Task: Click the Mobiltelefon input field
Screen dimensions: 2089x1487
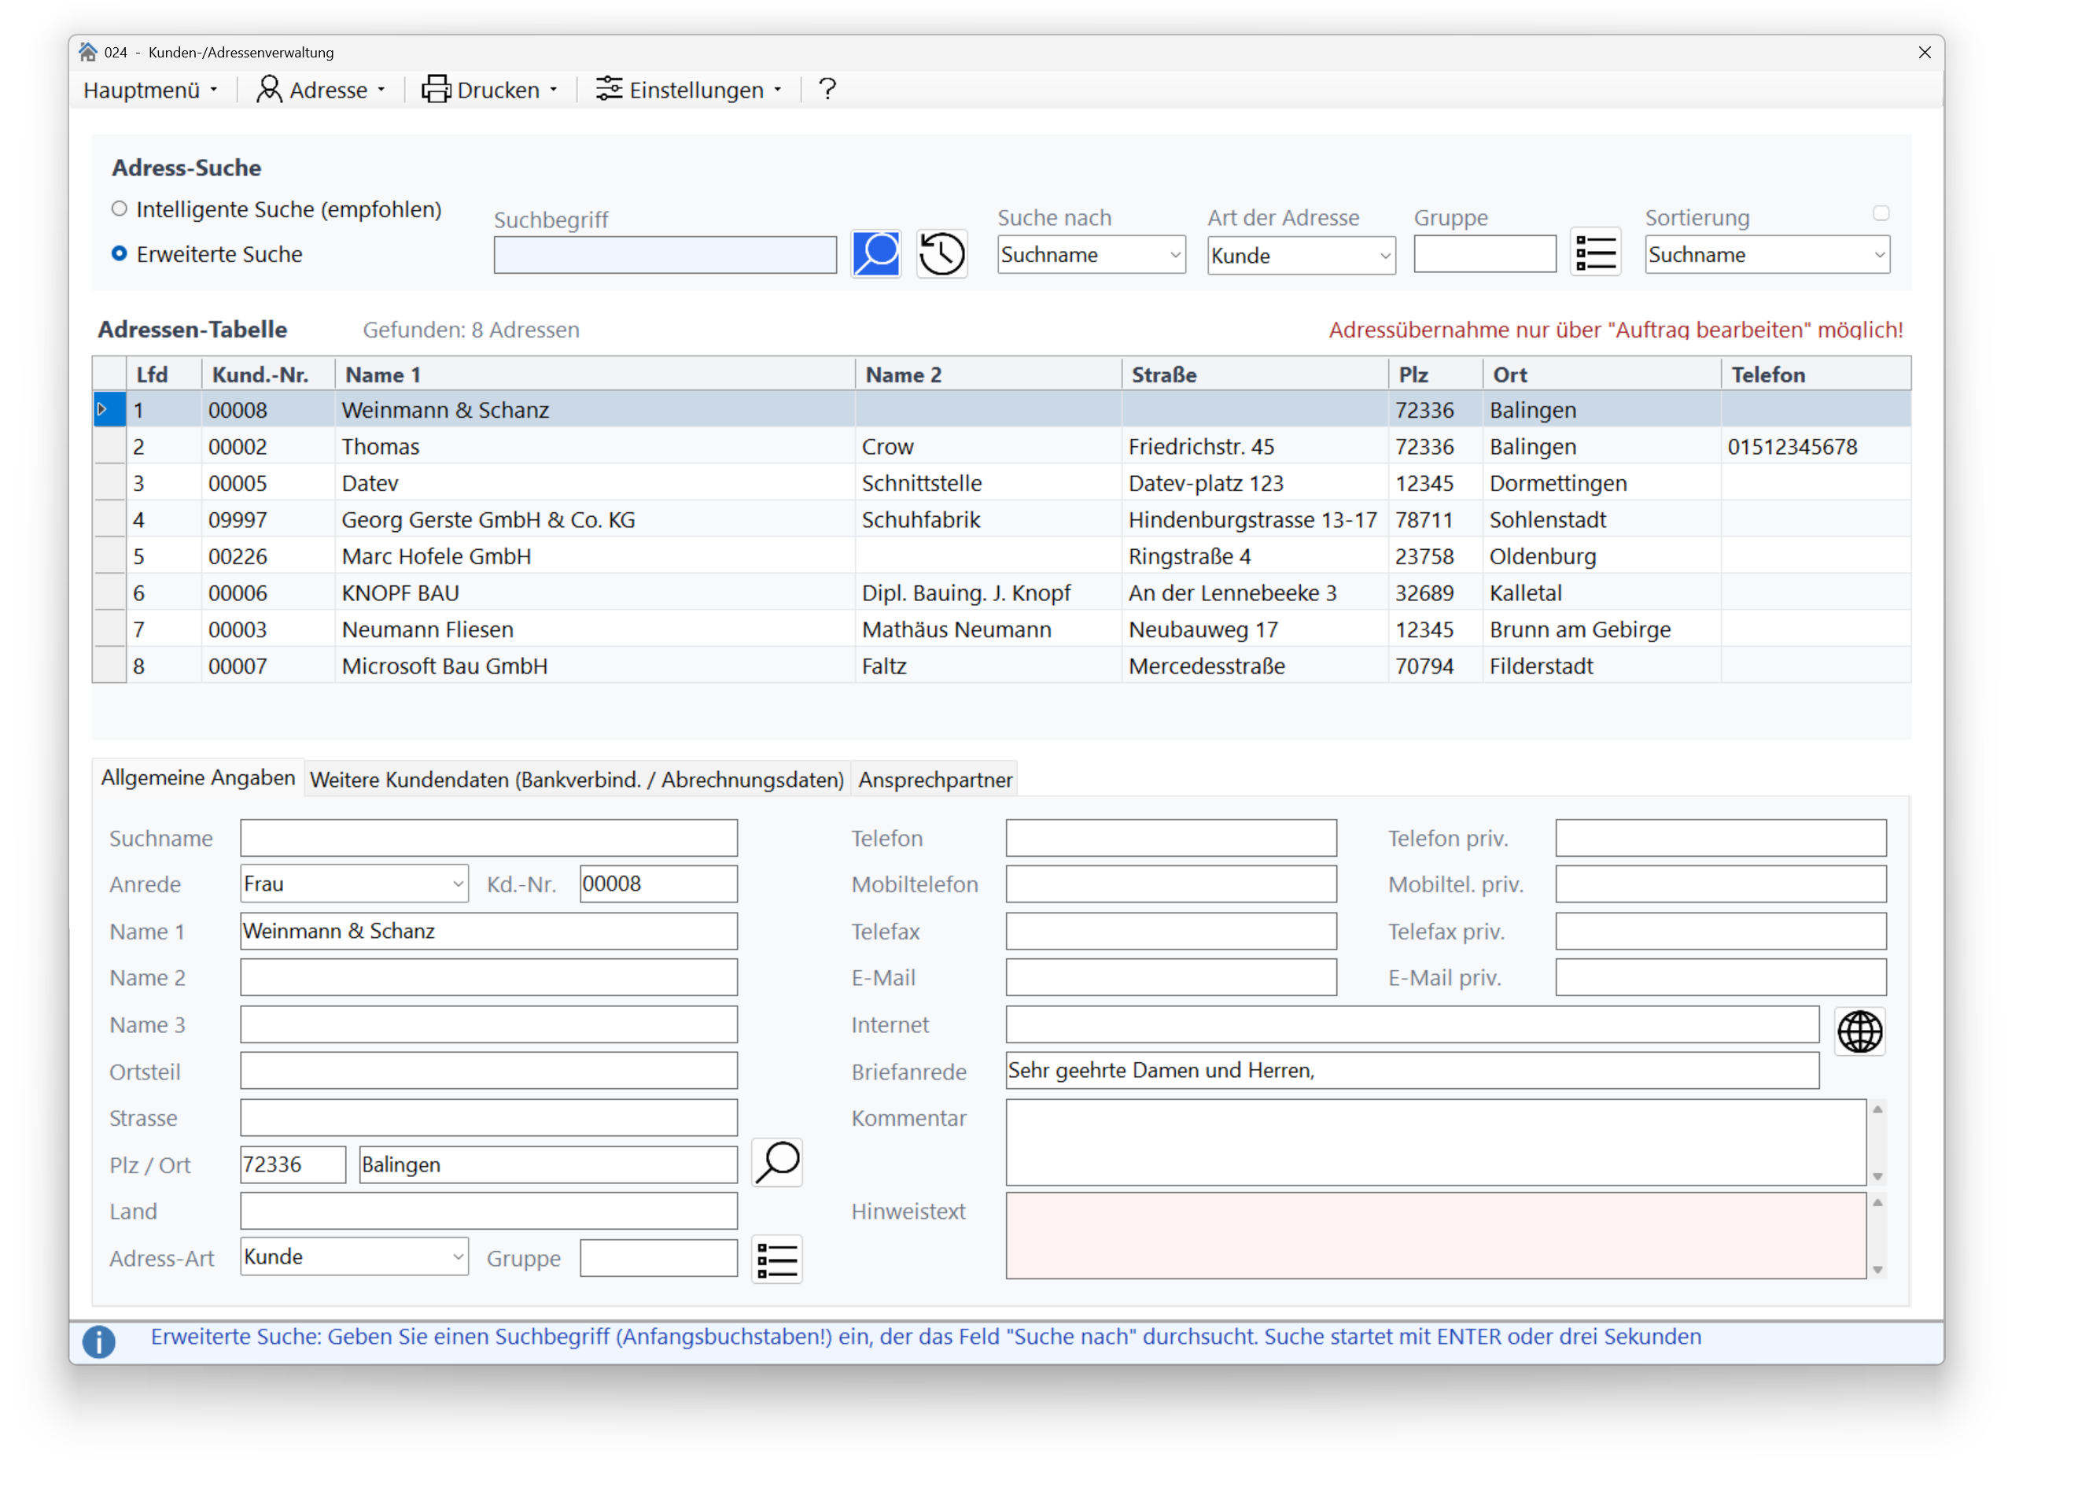Action: click(1171, 884)
